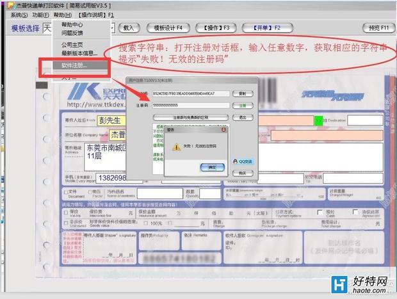Click the 内件品名 contents name field
Screen dimensions: 397x299
click(x=160, y=193)
